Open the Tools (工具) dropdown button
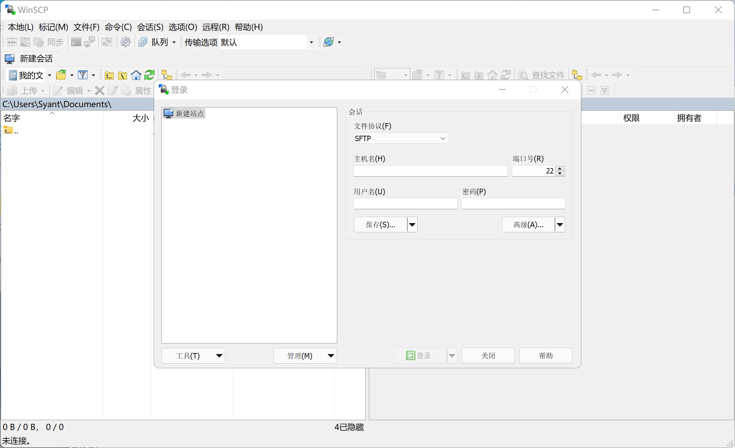This screenshot has height=448, width=735. pos(193,356)
